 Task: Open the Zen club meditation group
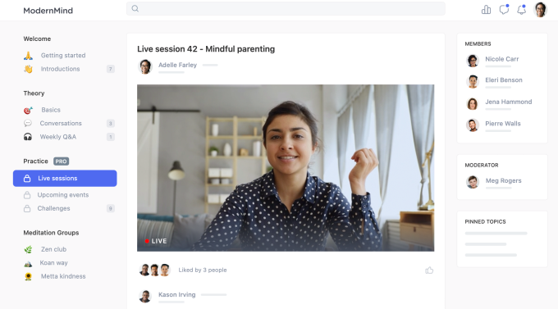(53, 249)
